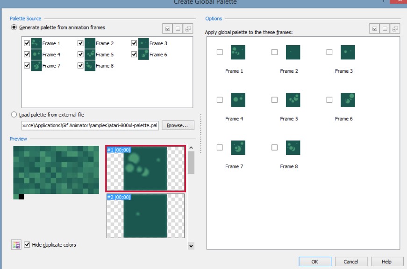Image resolution: width=407 pixels, height=269 pixels.
Task: Click the down scroll arrow beside the frame previews
Action: [x=190, y=245]
